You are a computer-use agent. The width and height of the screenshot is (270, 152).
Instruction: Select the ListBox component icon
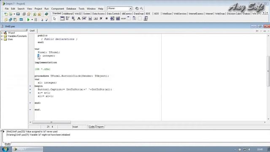pyautogui.click(x=112, y=19)
